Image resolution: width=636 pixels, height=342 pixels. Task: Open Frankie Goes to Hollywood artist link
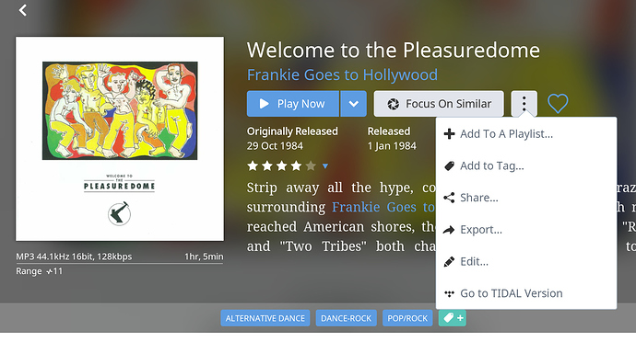point(342,74)
